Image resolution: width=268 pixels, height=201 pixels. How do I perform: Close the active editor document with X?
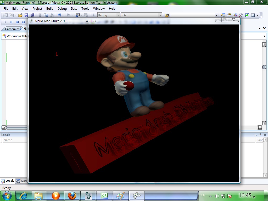point(264,28)
